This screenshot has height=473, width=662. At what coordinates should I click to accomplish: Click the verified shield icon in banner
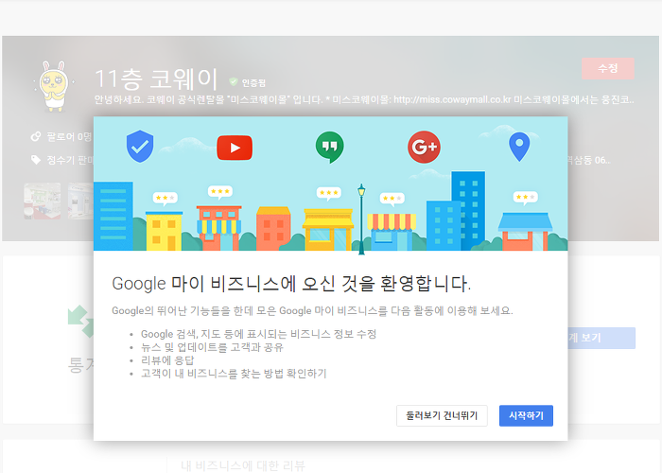coord(140,146)
